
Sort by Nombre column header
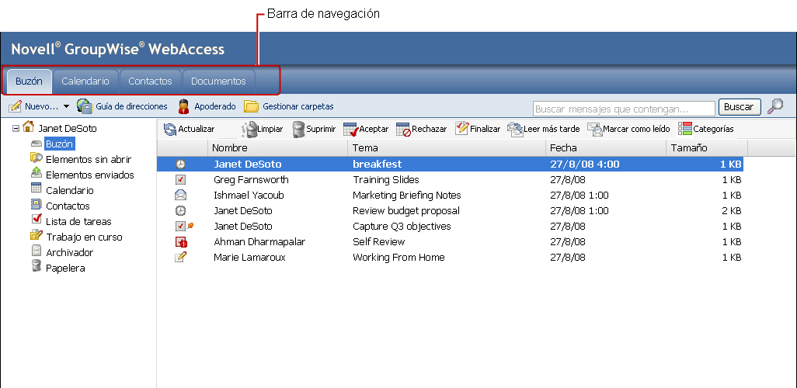tap(277, 147)
